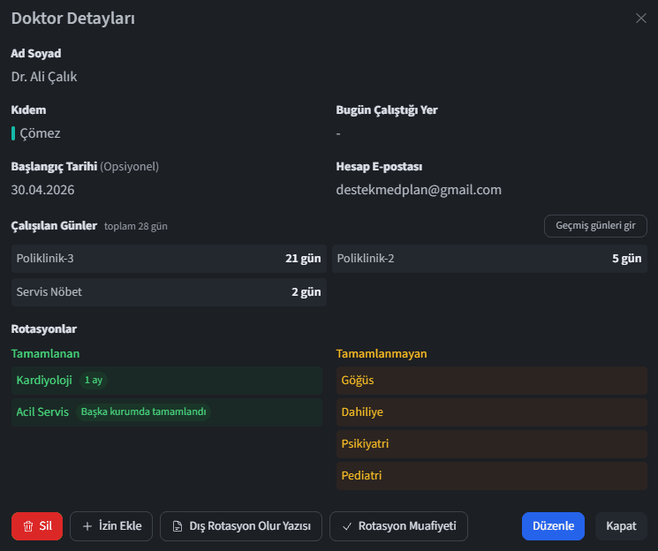Dismiss the dialog using Kapat
Image resolution: width=658 pixels, height=551 pixels.
621,525
